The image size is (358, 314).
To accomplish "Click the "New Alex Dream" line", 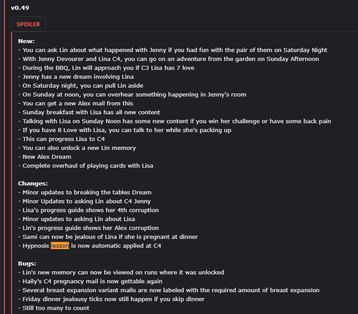I will 47,157.
